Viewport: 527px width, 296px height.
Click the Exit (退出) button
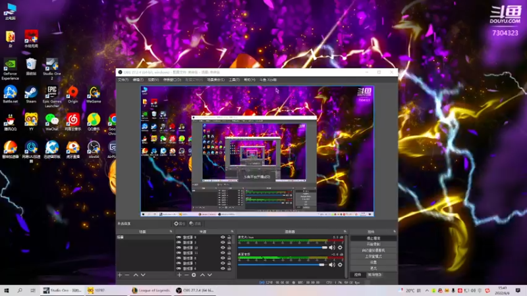point(374,268)
